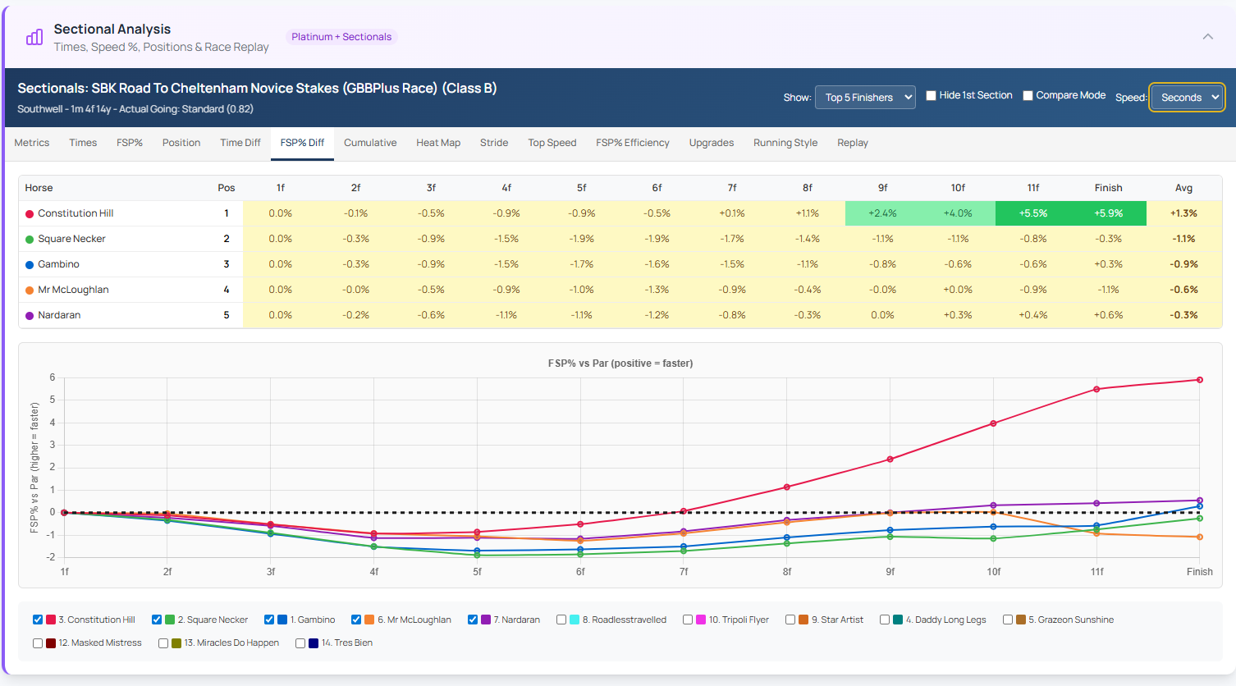The width and height of the screenshot is (1236, 686).
Task: Select the FSP% Diff tab
Action: point(302,143)
